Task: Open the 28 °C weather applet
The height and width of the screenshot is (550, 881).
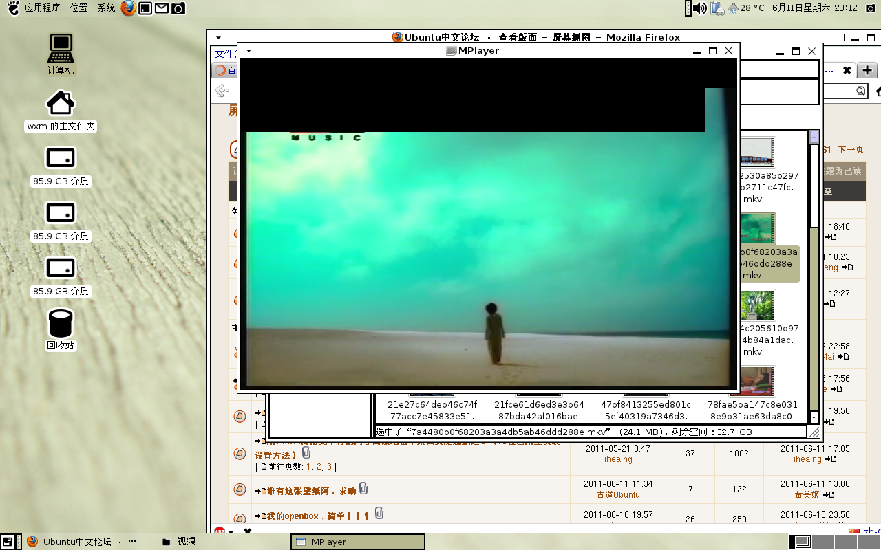Action: 745,8
